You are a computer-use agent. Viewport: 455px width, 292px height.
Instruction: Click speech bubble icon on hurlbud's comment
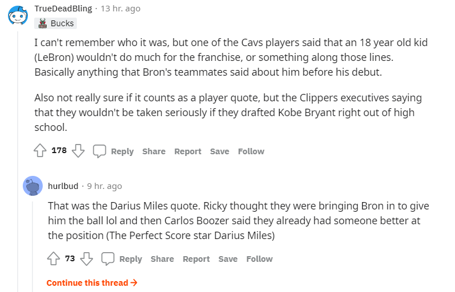pos(108,258)
